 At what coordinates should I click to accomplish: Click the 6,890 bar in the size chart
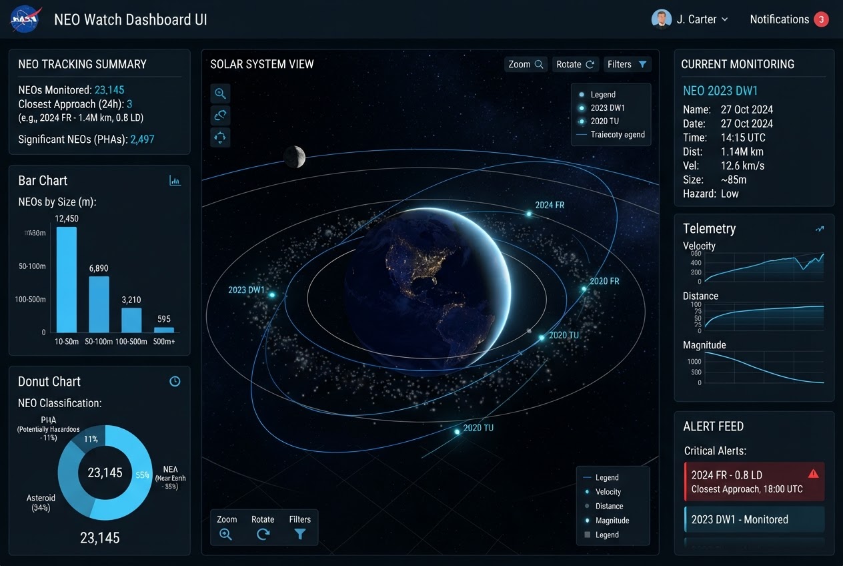[x=99, y=304]
